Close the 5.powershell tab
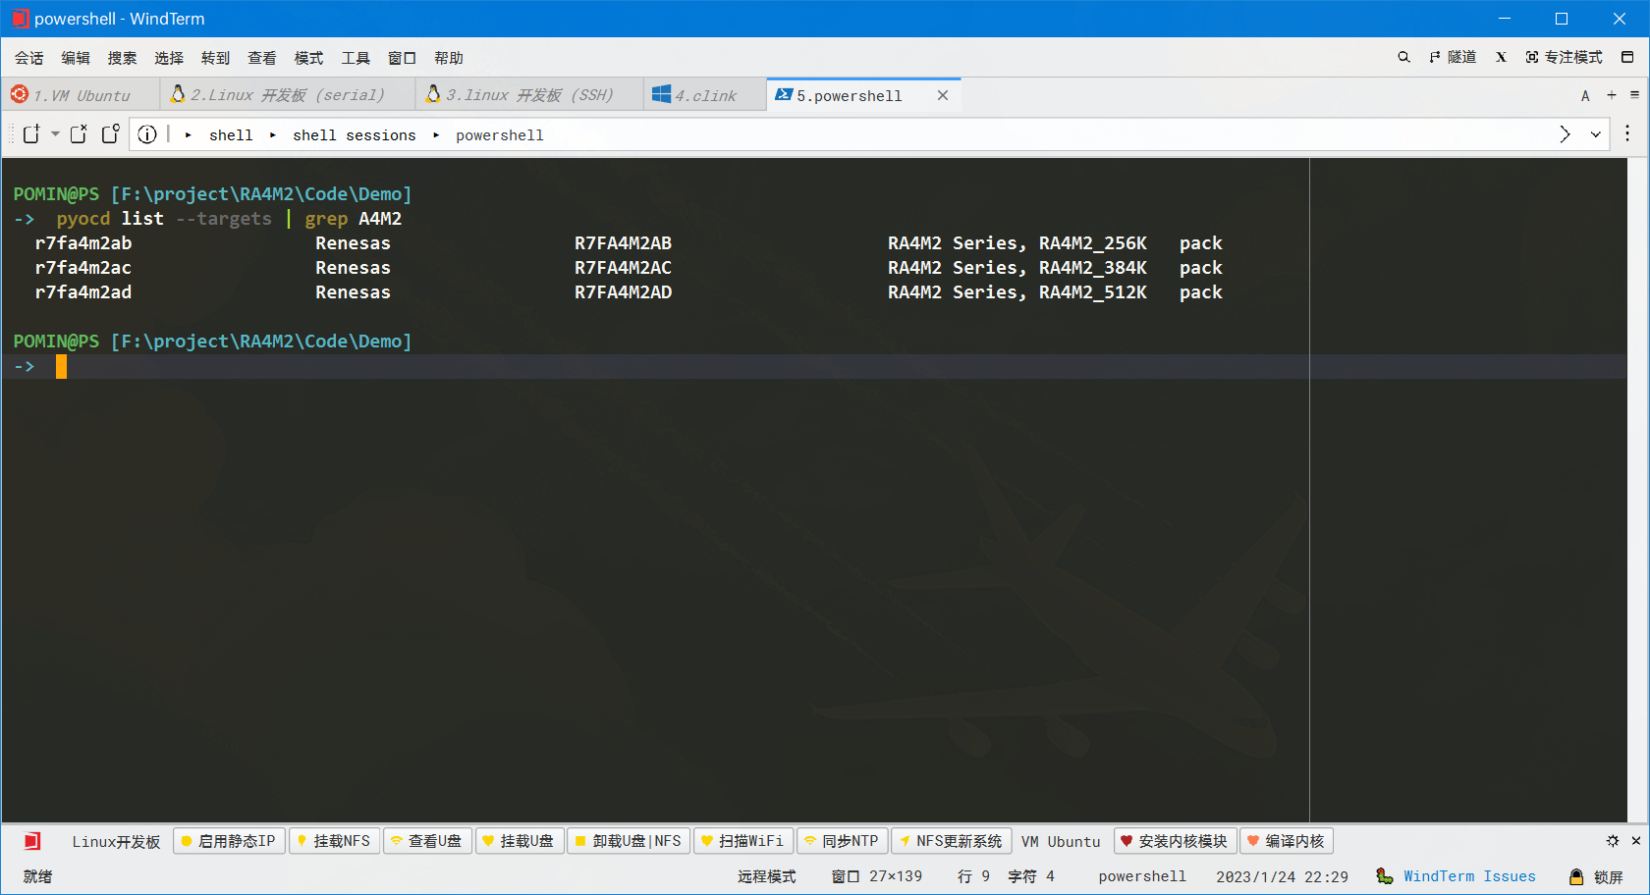The image size is (1650, 895). pyautogui.click(x=943, y=95)
